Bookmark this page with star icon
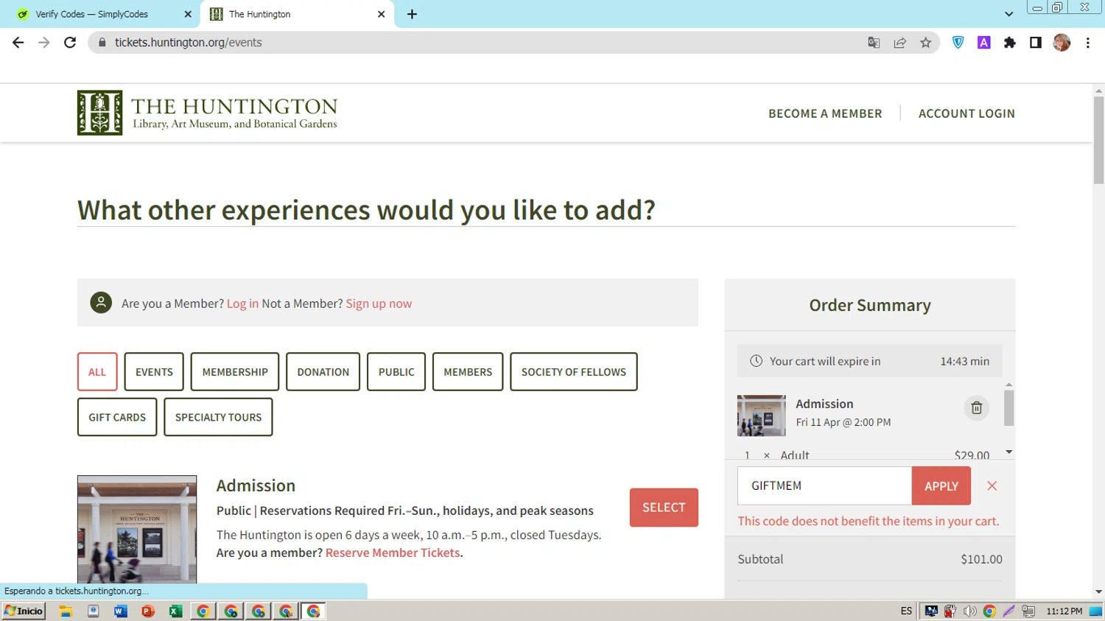The height and width of the screenshot is (621, 1105). pyautogui.click(x=926, y=43)
